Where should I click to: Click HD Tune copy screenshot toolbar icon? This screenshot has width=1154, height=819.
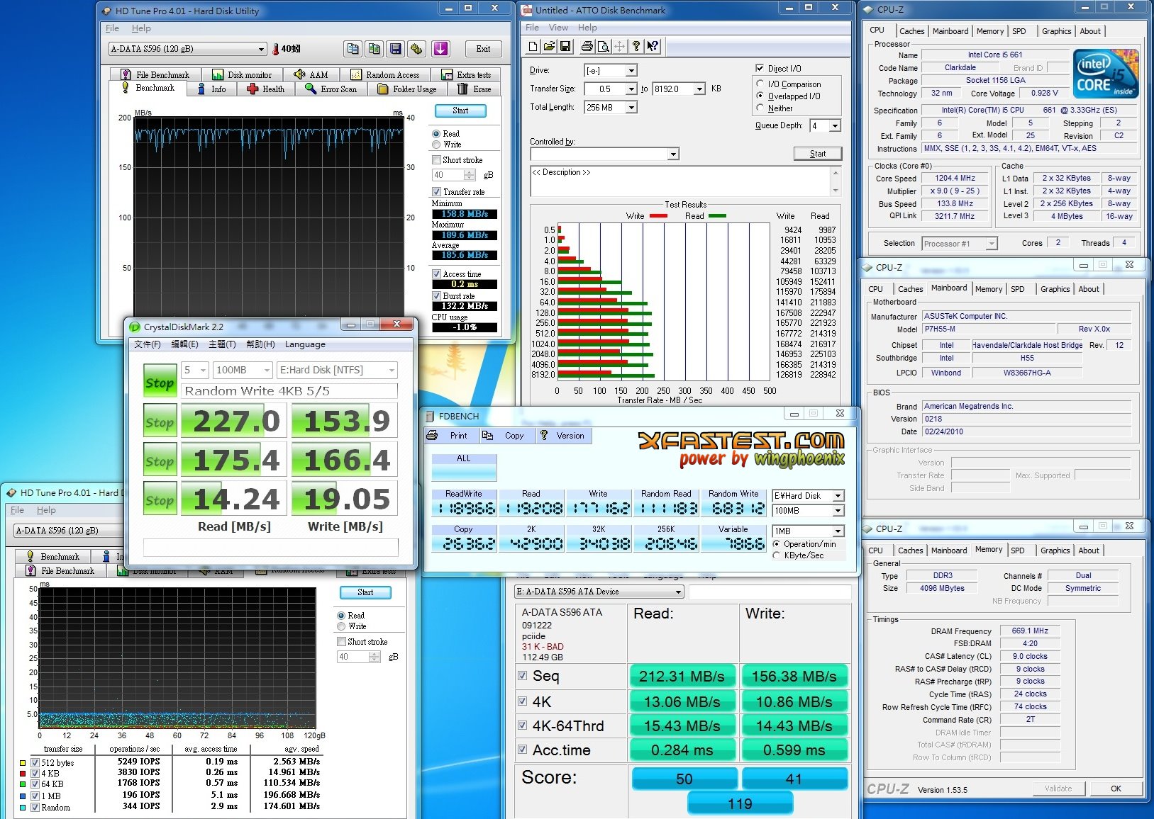(375, 49)
